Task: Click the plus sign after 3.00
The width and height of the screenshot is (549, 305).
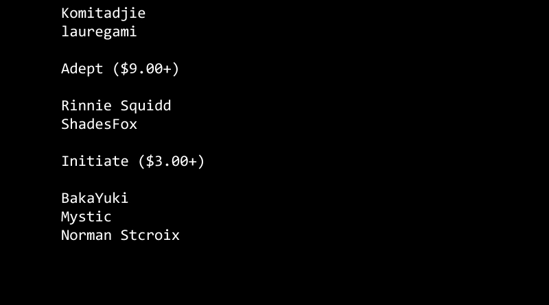Action: pyautogui.click(x=193, y=162)
